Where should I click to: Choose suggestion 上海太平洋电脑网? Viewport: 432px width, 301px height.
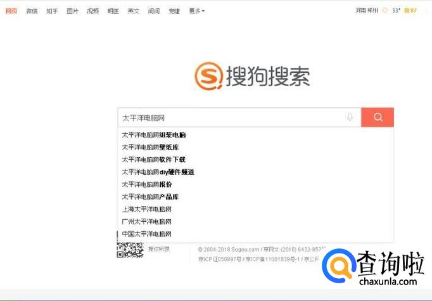pyautogui.click(x=255, y=209)
